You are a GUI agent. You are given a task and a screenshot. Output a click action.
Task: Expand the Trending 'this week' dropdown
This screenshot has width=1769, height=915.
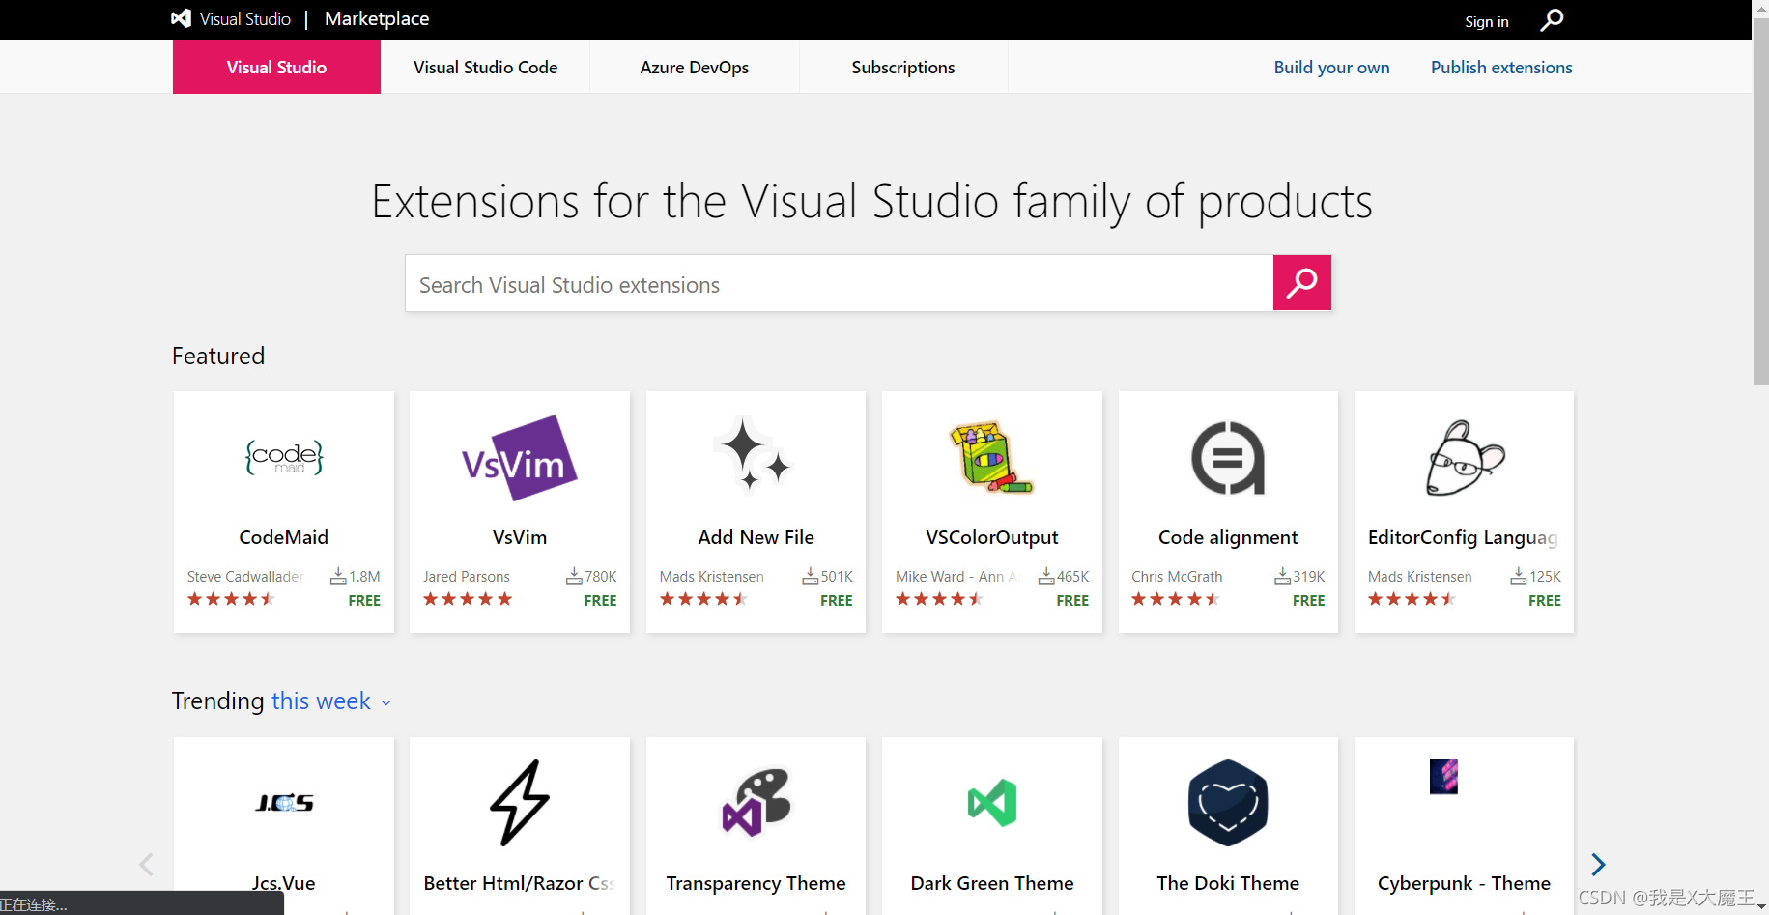pos(331,701)
